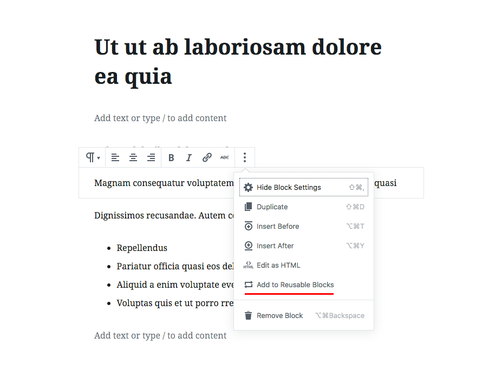Click paragraph starting 'Magnam consequatur voluptatem'

pyautogui.click(x=164, y=183)
